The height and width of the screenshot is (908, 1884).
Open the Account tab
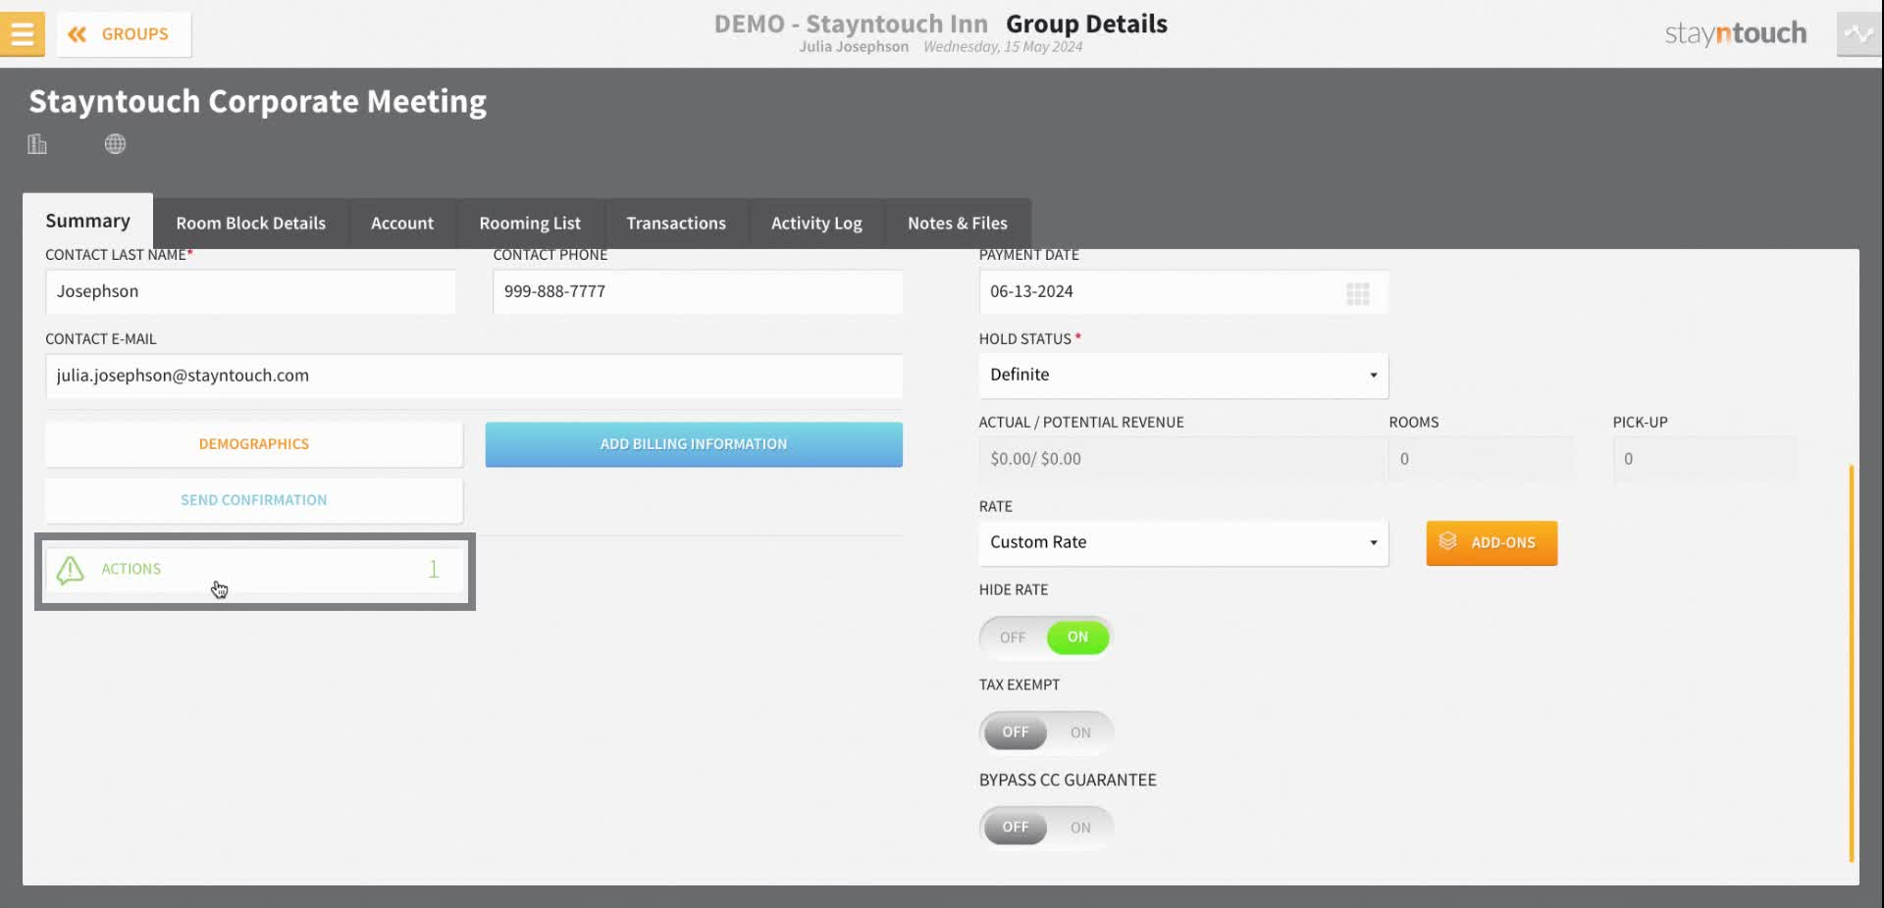click(x=402, y=224)
